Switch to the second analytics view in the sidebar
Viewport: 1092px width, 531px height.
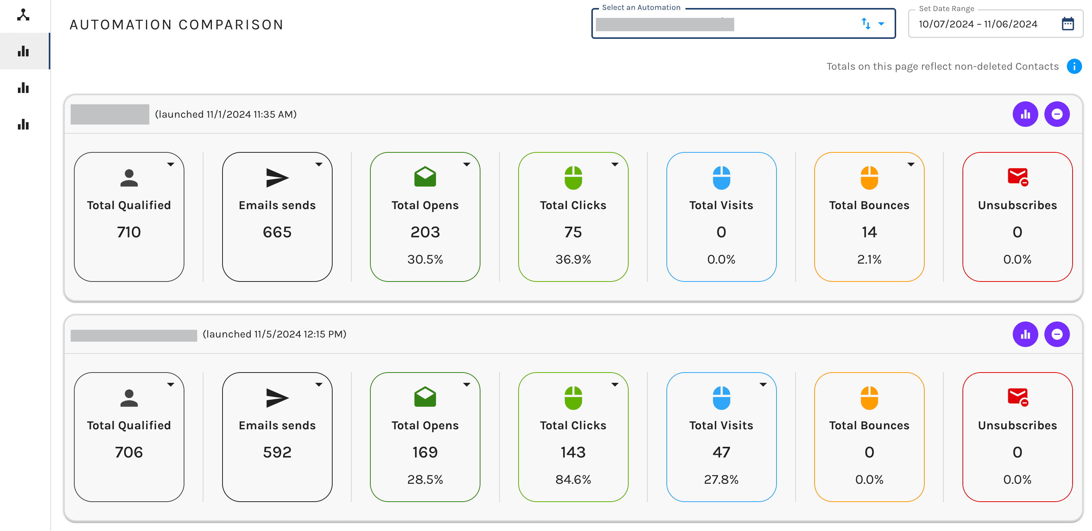click(23, 88)
